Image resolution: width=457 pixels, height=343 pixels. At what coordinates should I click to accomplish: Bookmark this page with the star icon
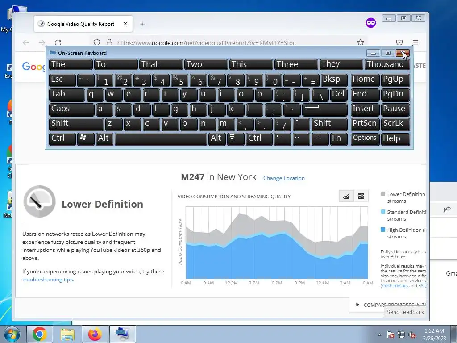point(361,42)
